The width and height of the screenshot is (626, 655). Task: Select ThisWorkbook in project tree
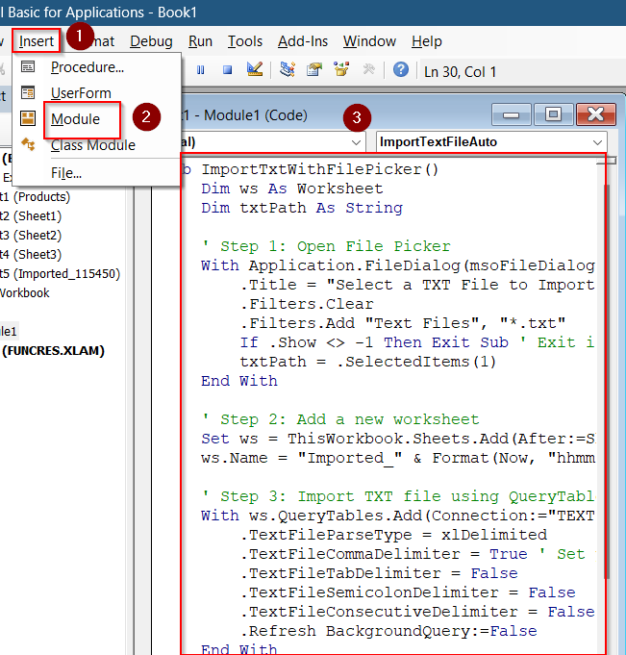coord(25,292)
